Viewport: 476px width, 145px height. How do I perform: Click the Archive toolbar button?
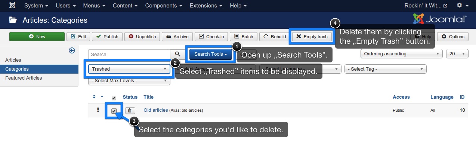[x=177, y=37]
